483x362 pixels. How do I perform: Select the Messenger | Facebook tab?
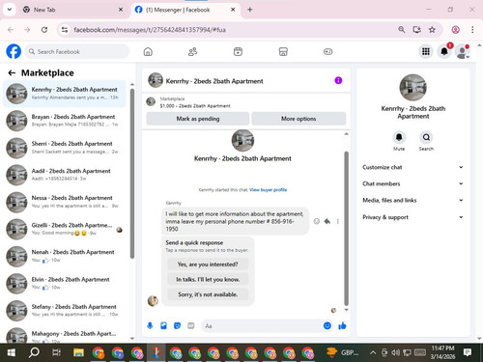[x=185, y=10]
